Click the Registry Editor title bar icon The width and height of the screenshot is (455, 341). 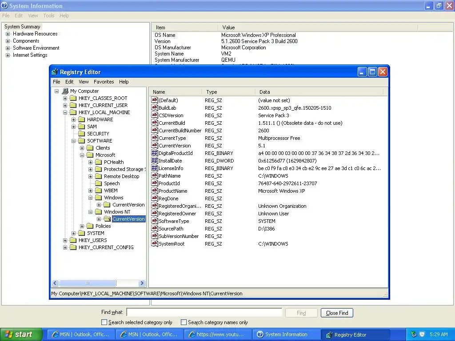coord(55,71)
